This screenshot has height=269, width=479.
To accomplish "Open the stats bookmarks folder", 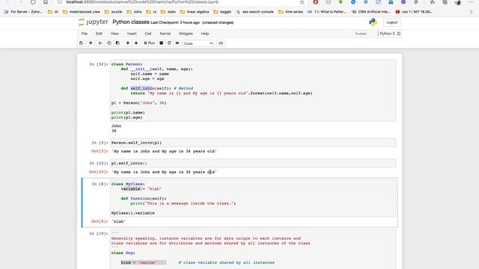I will coord(168,12).
